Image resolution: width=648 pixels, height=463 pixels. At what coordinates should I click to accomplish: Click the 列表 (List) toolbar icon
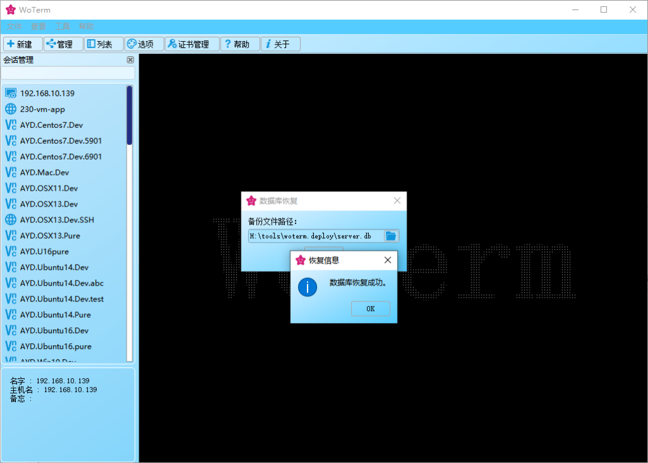click(x=92, y=43)
